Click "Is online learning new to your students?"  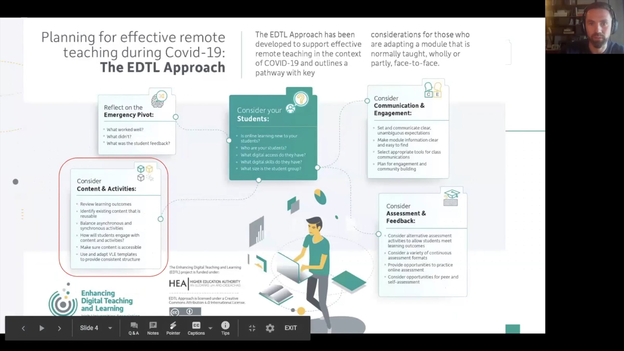pyautogui.click(x=269, y=138)
